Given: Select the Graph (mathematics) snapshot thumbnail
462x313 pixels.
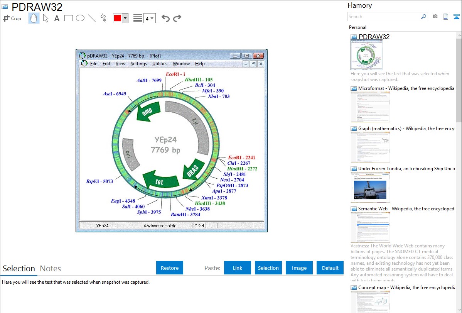Looking at the screenshot, I should coord(370,147).
